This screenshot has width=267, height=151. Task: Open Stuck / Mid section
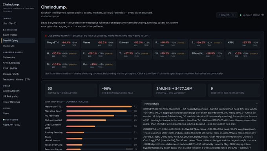9,46
